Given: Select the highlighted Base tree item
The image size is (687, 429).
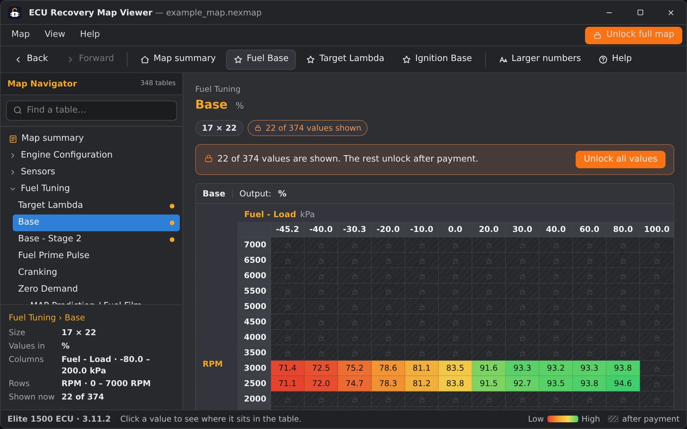Looking at the screenshot, I should [96, 223].
